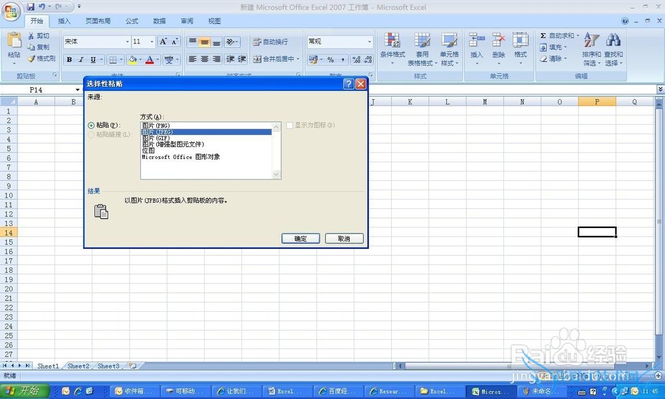
Task: Click Wrap Text (自动换行)
Action: 270,41
